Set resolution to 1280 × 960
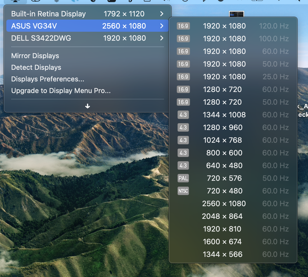Image resolution: width=308 pixels, height=277 pixels. click(233, 127)
